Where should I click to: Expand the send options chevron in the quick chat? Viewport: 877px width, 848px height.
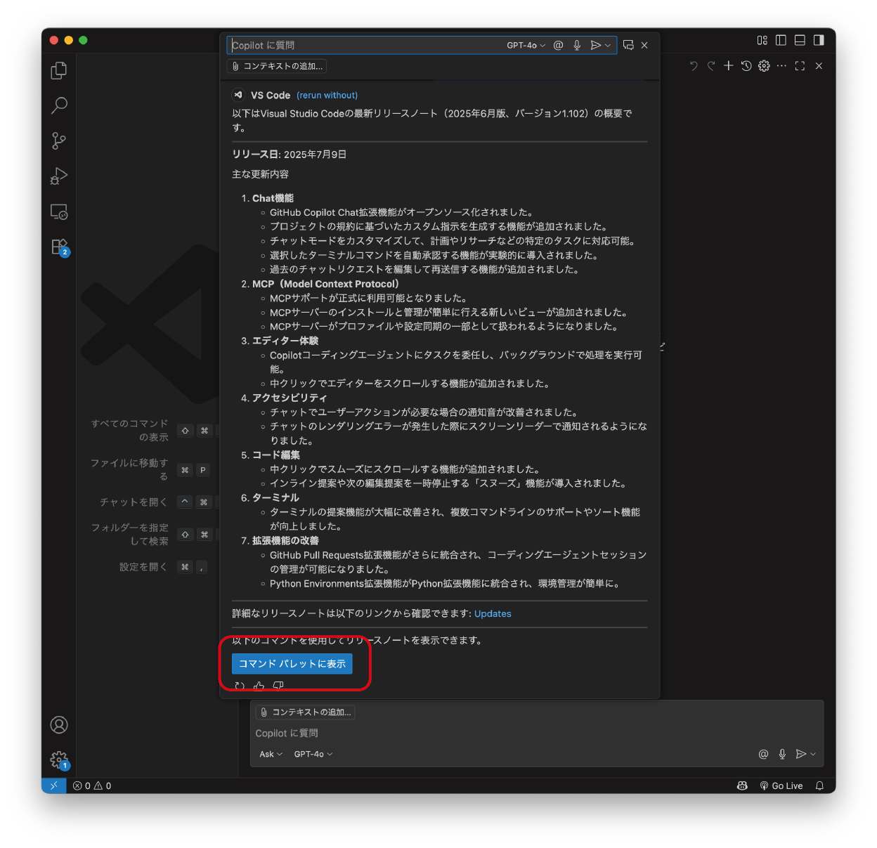pos(608,45)
